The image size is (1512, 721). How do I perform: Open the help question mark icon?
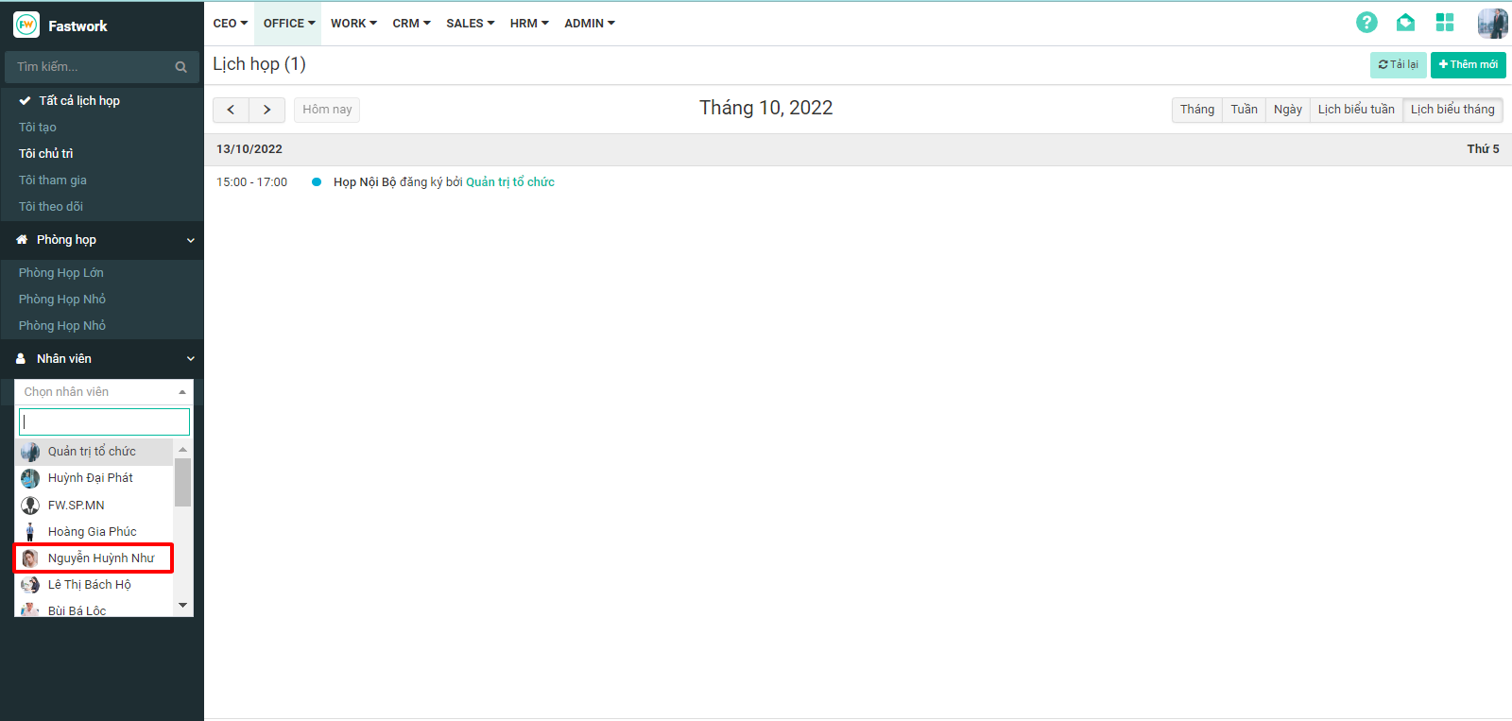point(1366,23)
